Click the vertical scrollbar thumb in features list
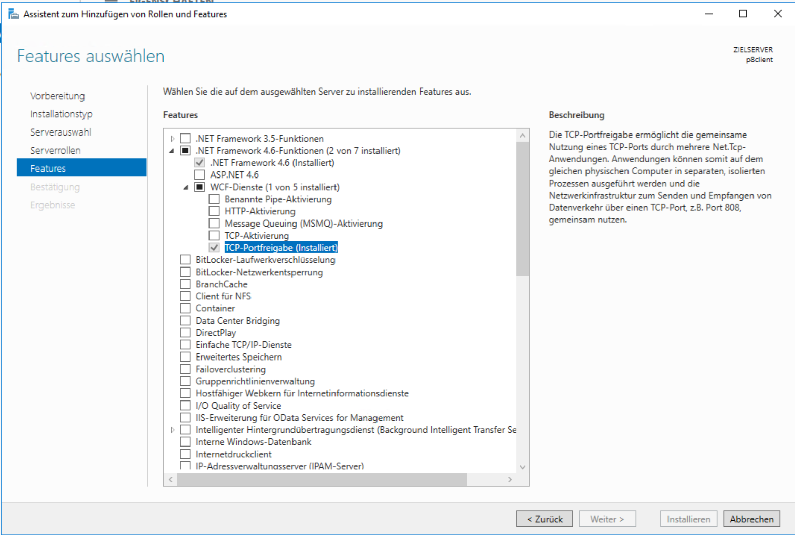 click(x=522, y=208)
